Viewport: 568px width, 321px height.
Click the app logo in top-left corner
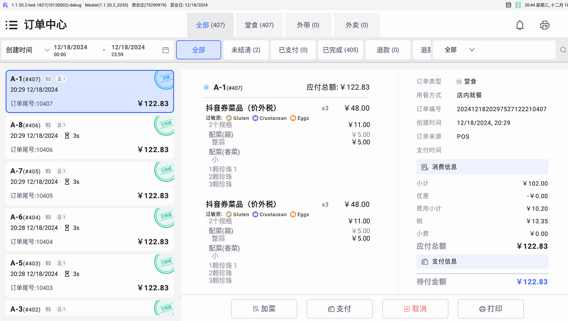(x=6, y=5)
